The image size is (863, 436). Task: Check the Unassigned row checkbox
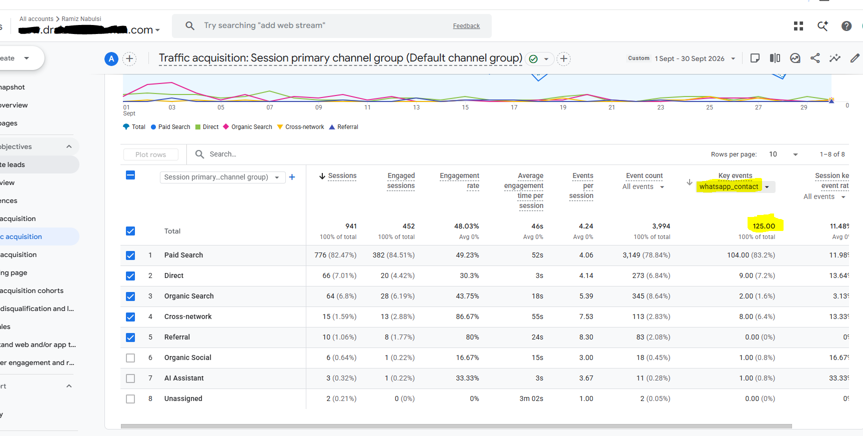pos(130,399)
